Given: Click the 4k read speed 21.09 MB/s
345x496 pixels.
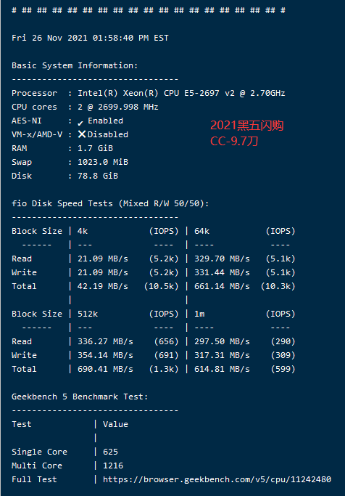Looking at the screenshot, I should (x=103, y=259).
